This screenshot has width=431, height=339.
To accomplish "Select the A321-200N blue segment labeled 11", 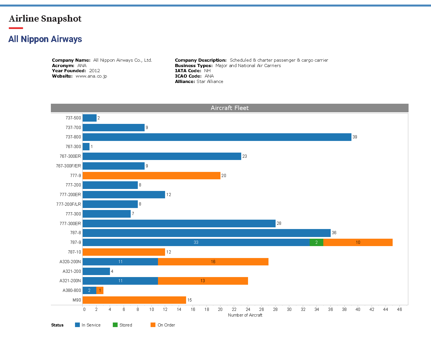I will [120, 281].
